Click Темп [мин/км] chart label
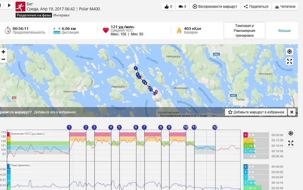Viewport: 303px width, 190px height. [20, 165]
